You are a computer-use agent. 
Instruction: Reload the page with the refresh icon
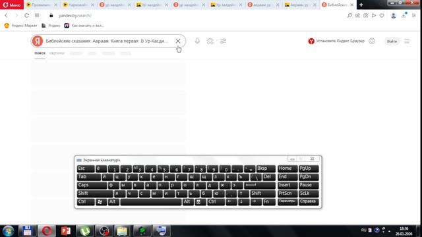[x=26, y=16]
